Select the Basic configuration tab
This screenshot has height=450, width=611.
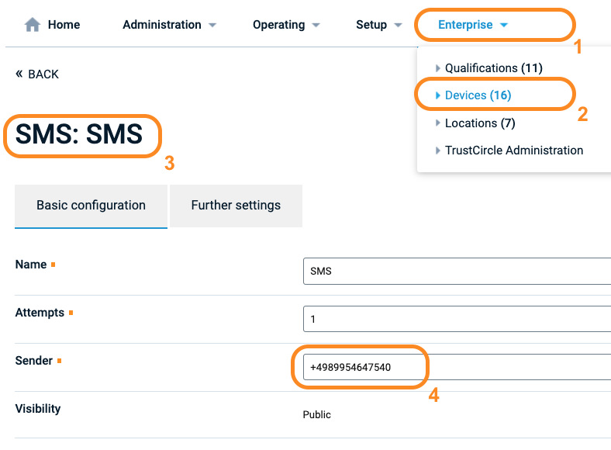click(91, 206)
